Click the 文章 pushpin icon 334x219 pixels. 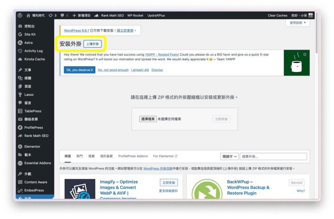(x=20, y=70)
